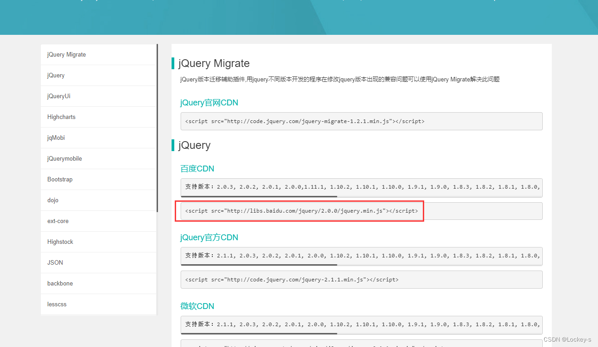Select jQuery sidebar item
The image size is (598, 347).
99,76
